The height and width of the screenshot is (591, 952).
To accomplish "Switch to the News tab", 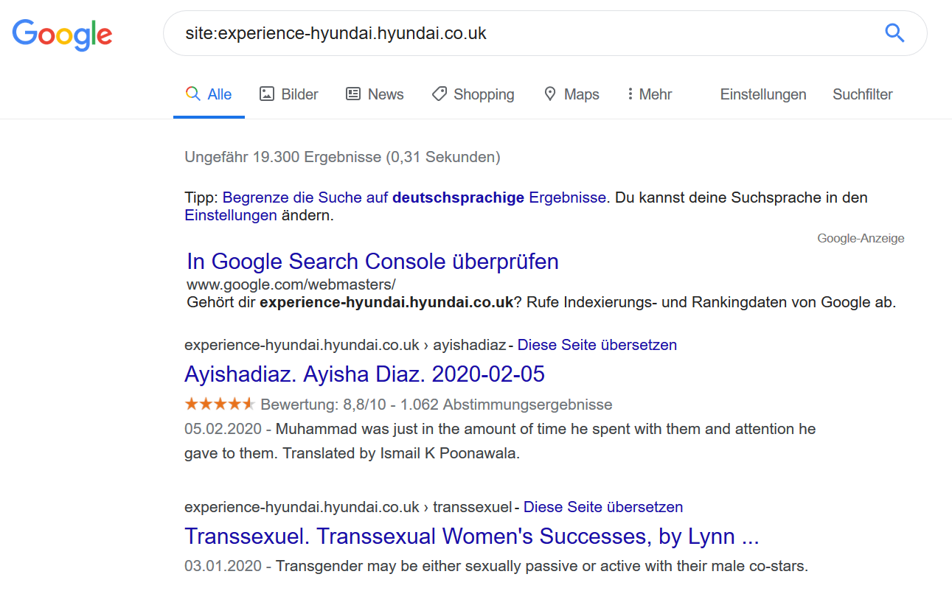I will tap(375, 94).
